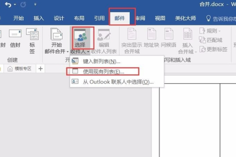Open 开始邮件合并 dropdown button
236x157 pixels.
click(56, 41)
